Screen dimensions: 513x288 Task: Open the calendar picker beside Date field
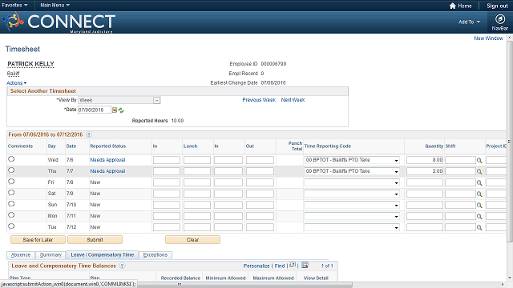point(115,110)
